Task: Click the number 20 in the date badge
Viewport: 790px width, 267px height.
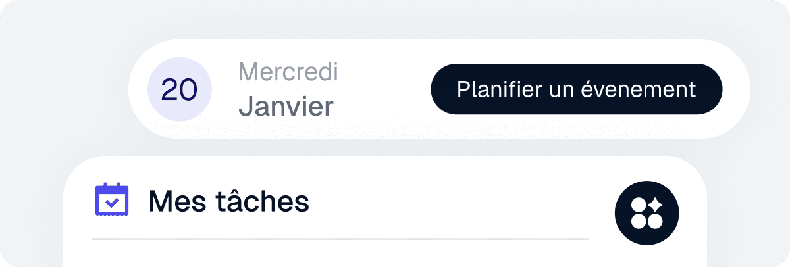Action: pos(179,91)
